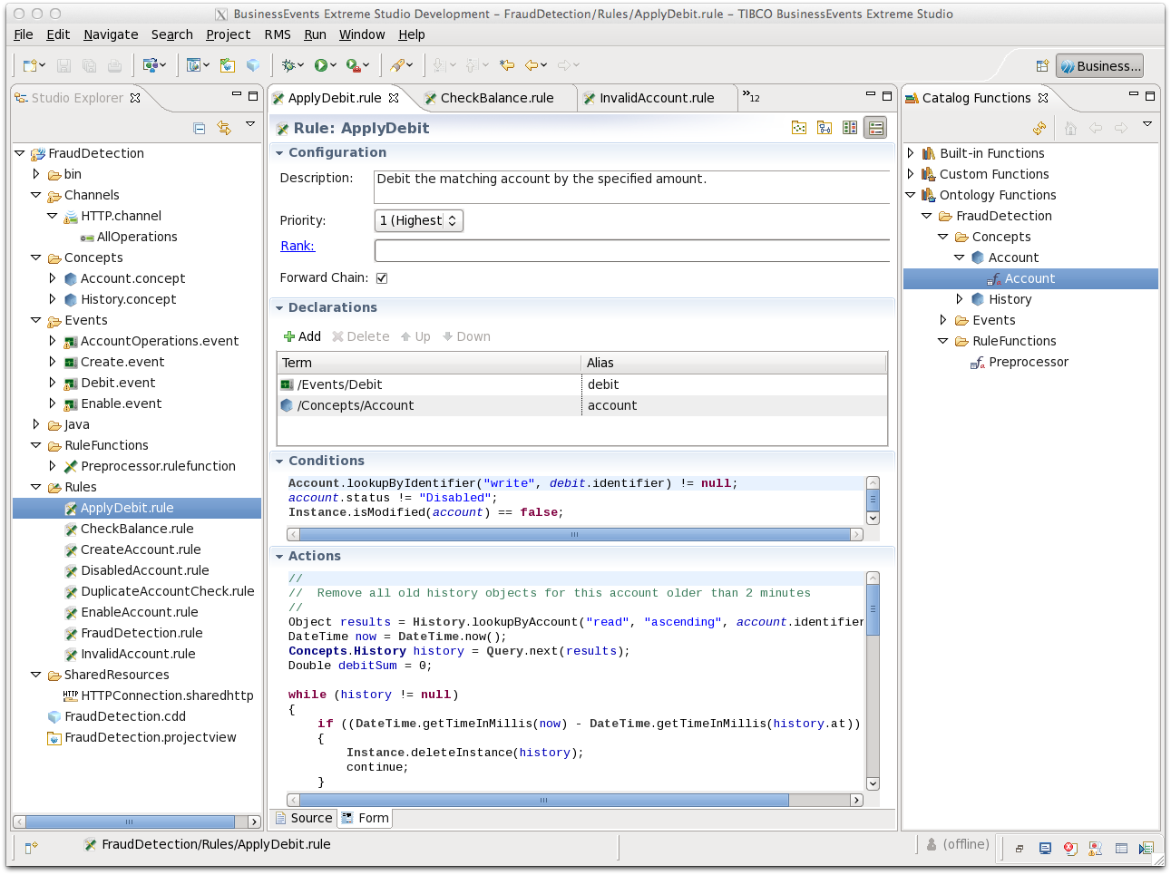Click the blue cube toolbar icon
1171x875 pixels.
pyautogui.click(x=253, y=65)
